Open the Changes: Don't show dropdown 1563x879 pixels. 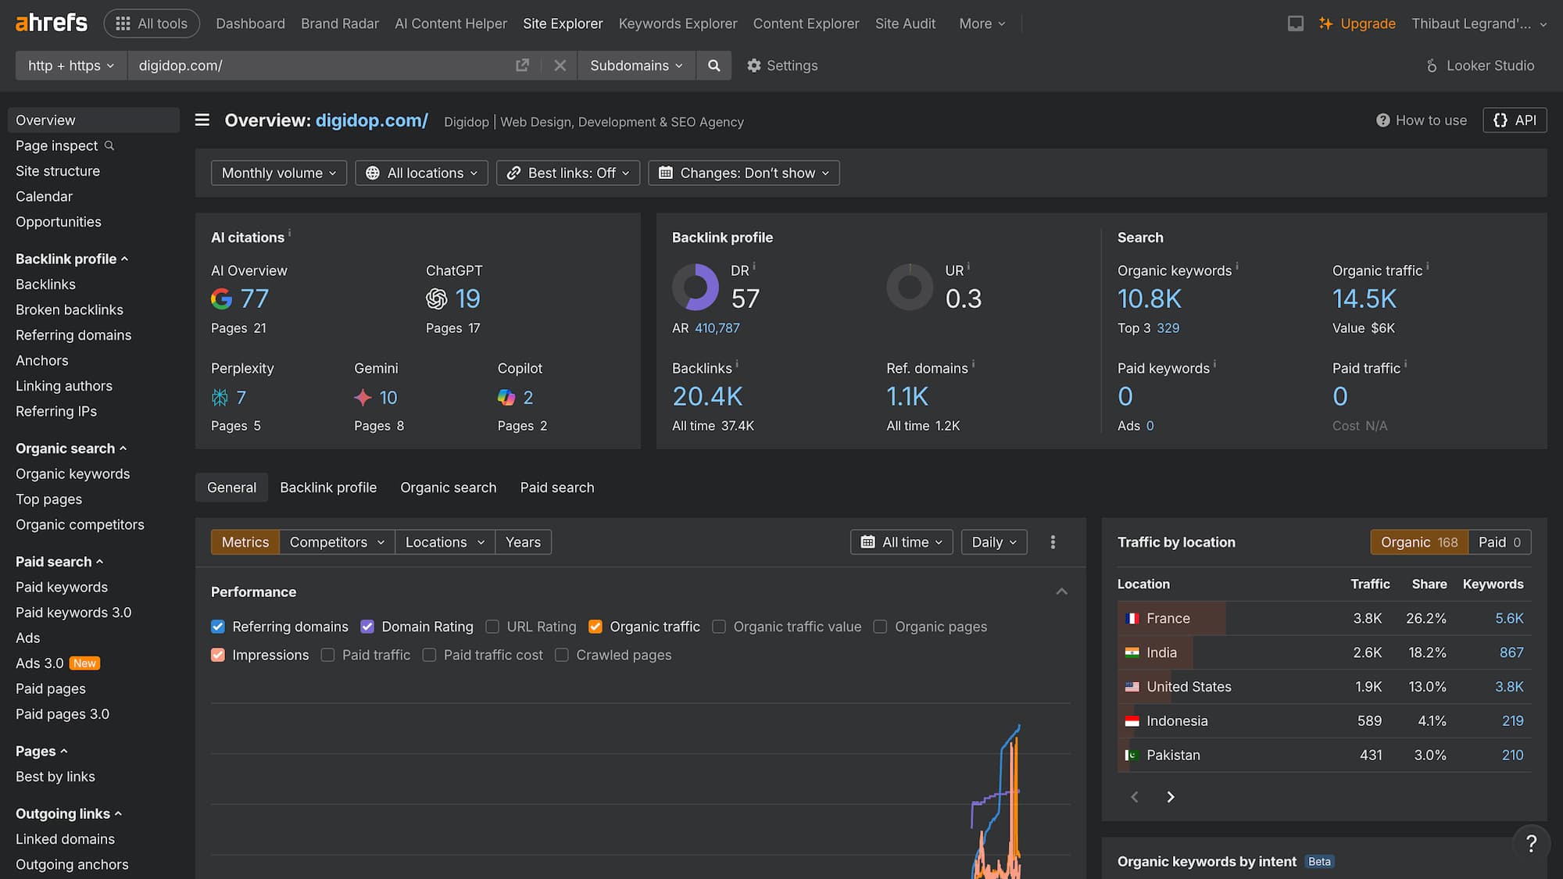(744, 173)
